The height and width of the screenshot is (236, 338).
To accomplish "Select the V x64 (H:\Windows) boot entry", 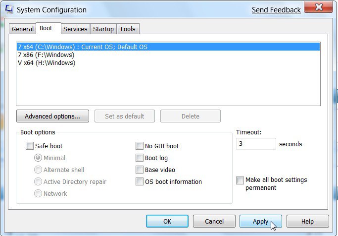I will pos(168,63).
